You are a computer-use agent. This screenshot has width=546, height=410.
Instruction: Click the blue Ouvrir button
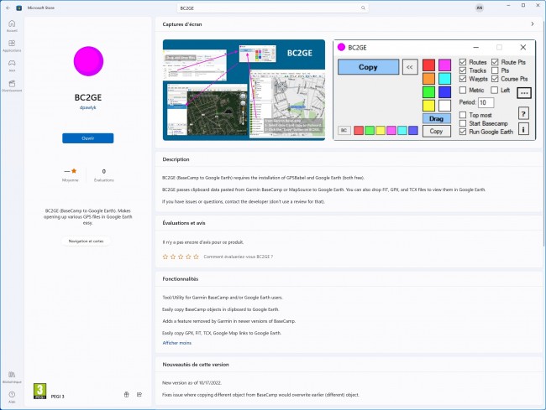pos(87,138)
